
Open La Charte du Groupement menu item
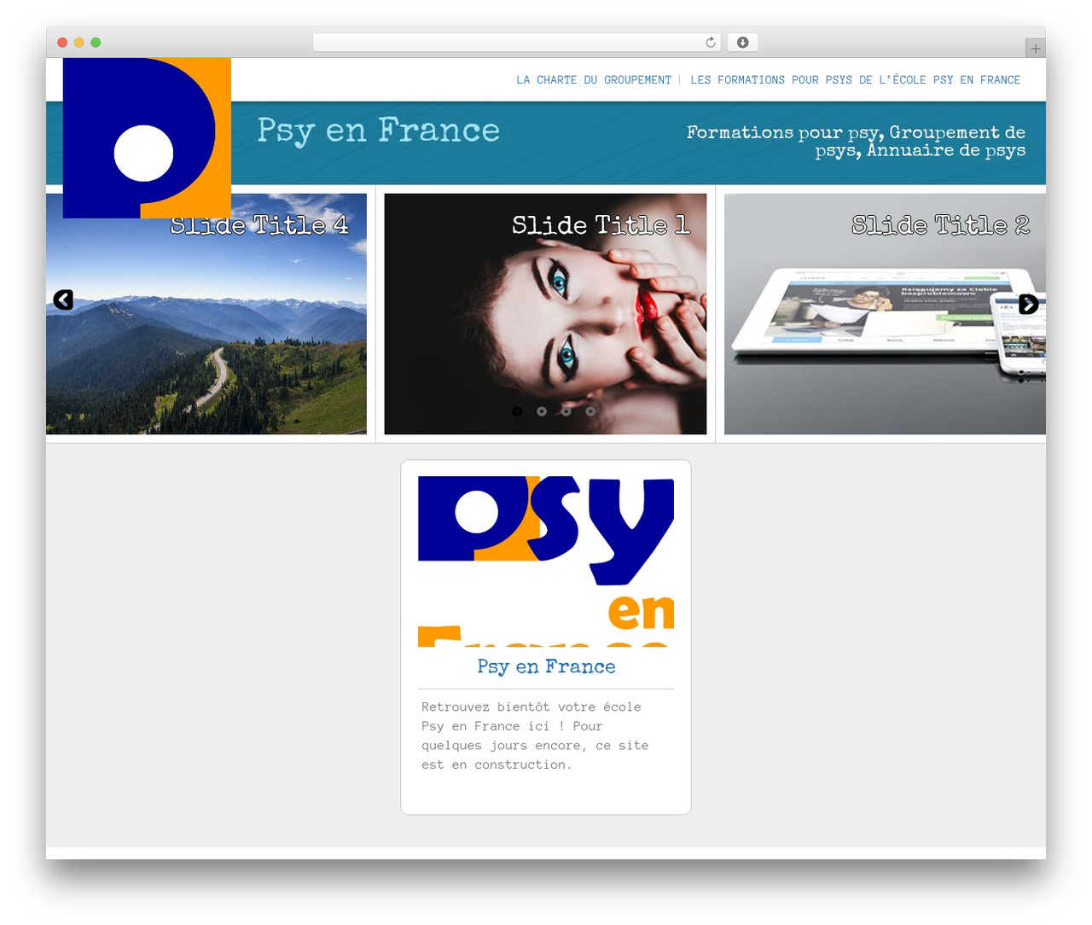click(594, 80)
